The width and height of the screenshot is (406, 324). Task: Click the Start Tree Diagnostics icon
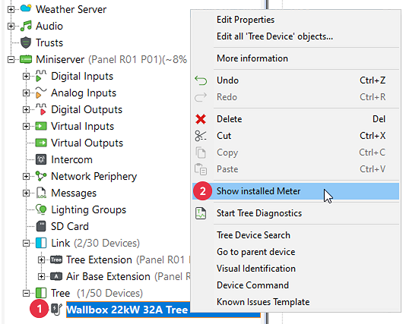[x=201, y=213]
